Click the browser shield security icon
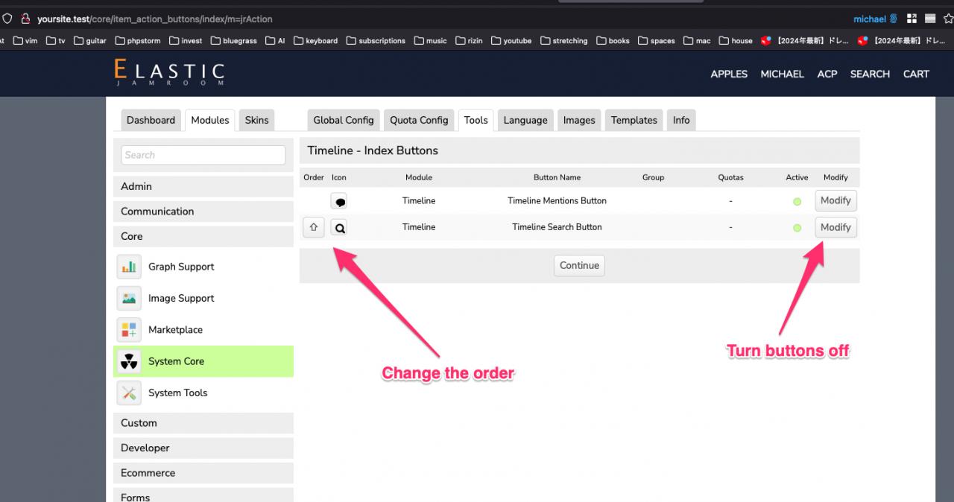The width and height of the screenshot is (954, 502). click(7, 19)
